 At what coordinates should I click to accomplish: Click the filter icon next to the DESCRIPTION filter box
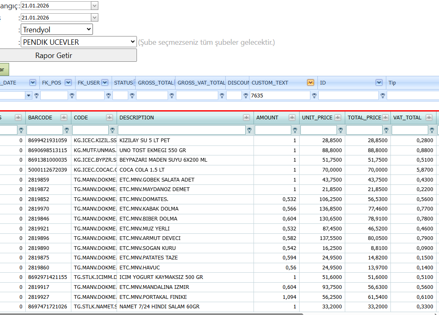point(249,130)
